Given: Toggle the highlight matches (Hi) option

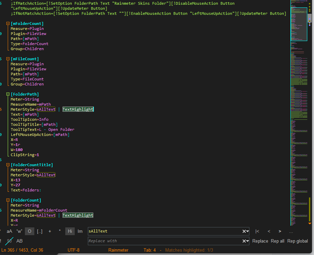Looking at the screenshot, I should coord(70,231).
